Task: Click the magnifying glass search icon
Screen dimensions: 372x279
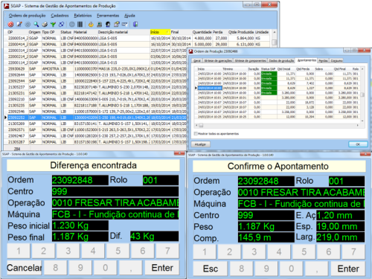Action: [x=36, y=25]
